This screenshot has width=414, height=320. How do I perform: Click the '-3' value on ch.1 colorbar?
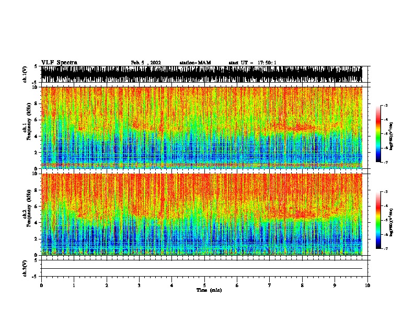(x=386, y=106)
